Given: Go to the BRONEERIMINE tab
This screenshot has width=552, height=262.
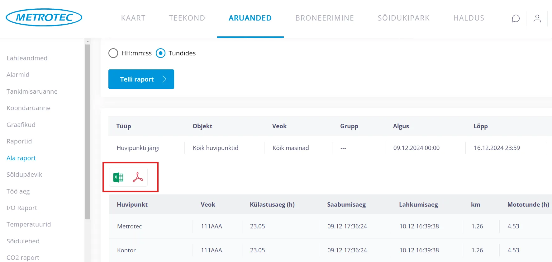Looking at the screenshot, I should tap(324, 18).
